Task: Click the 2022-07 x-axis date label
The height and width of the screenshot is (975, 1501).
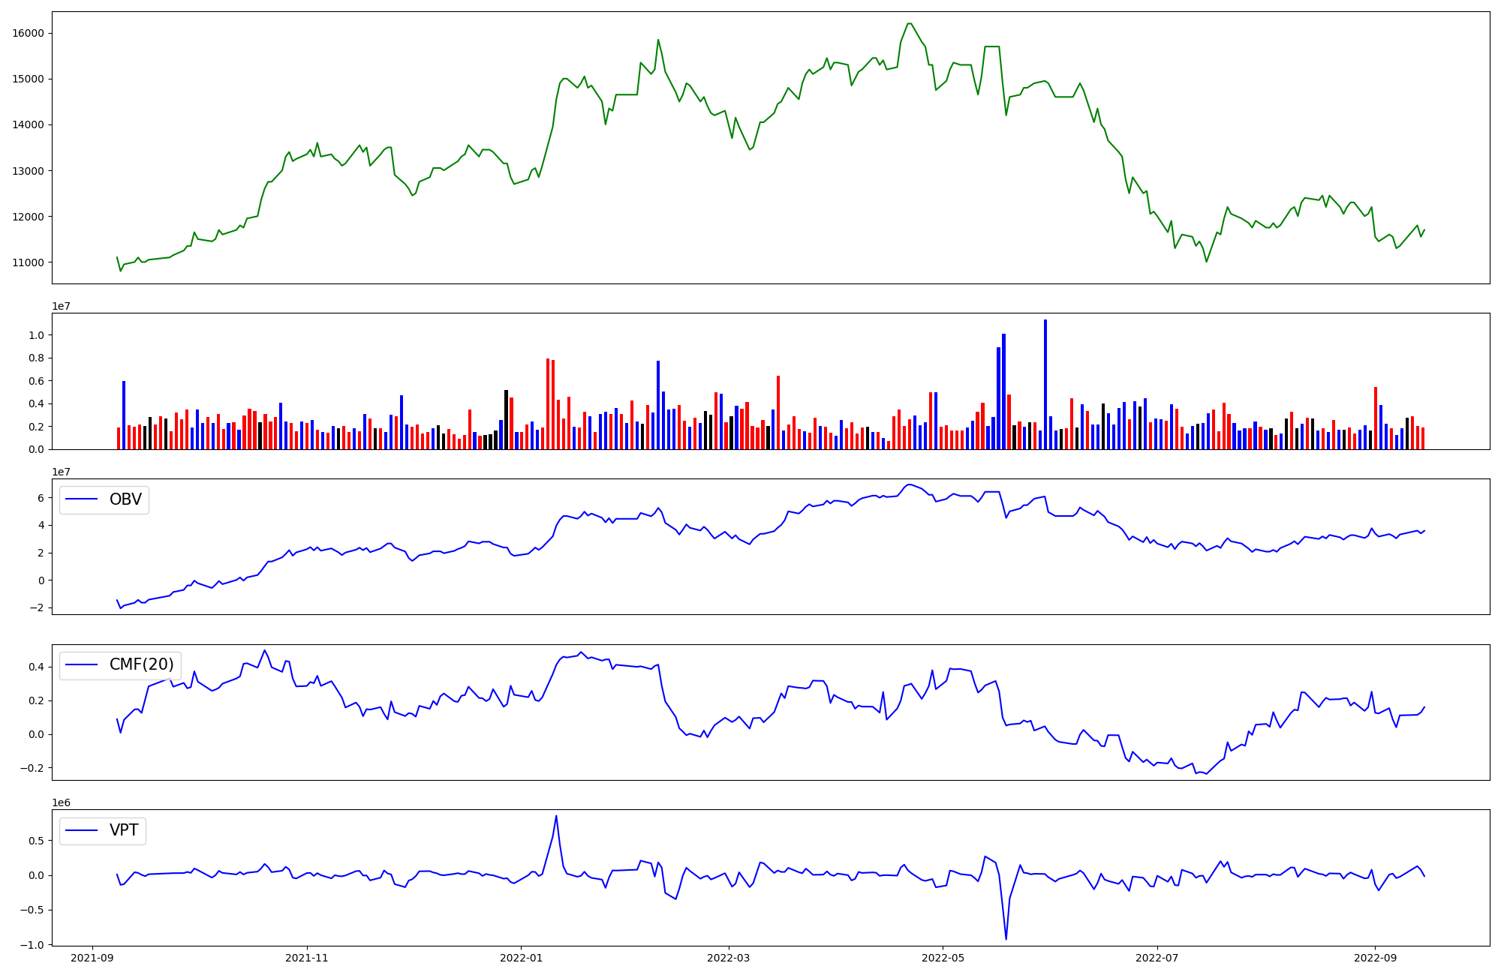Action: [x=1157, y=958]
